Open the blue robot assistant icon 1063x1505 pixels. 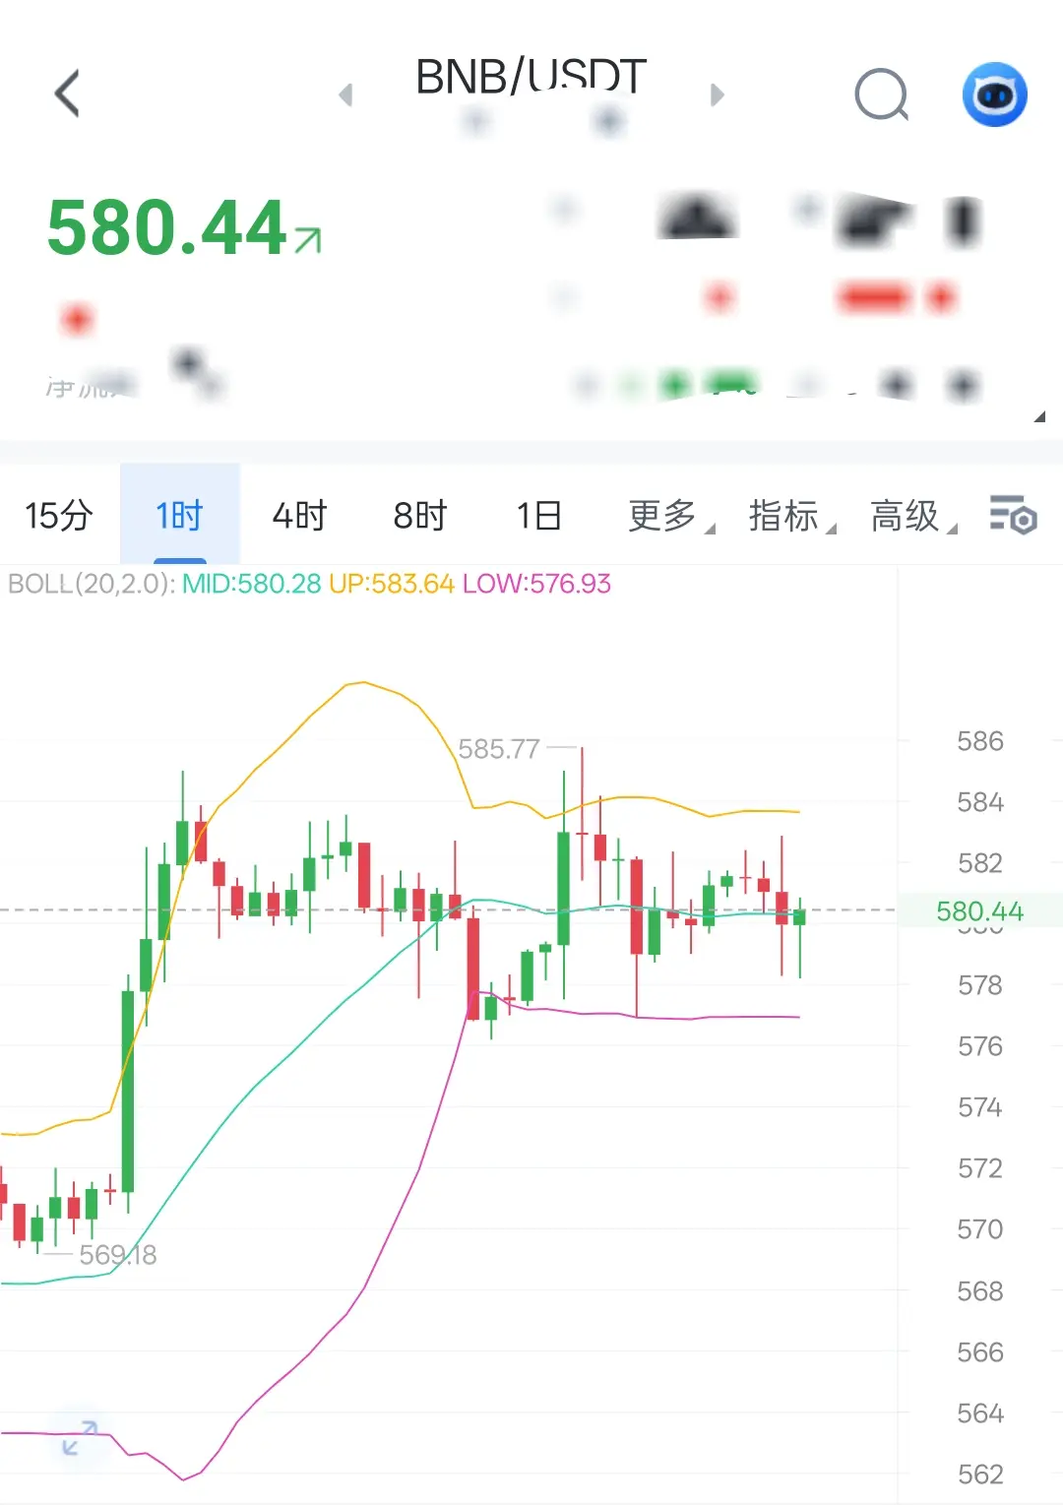pos(994,94)
